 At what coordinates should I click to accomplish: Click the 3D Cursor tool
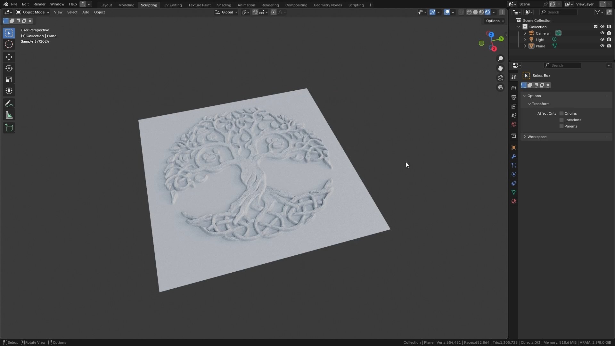[x=9, y=44]
